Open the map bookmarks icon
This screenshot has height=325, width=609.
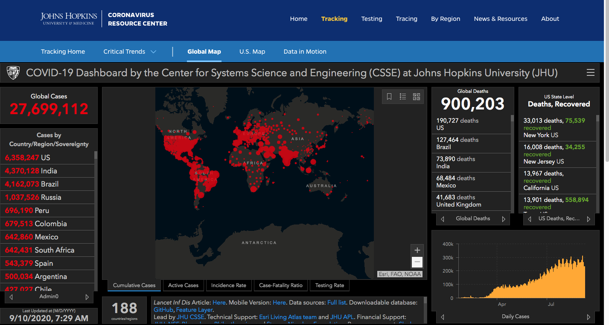[389, 97]
